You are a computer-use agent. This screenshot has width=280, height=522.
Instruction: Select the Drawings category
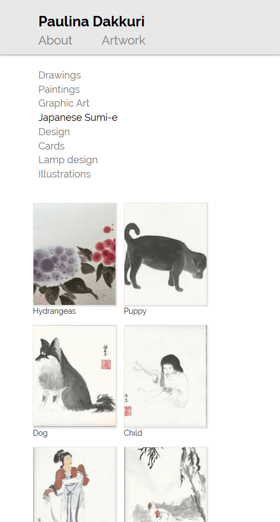point(60,75)
